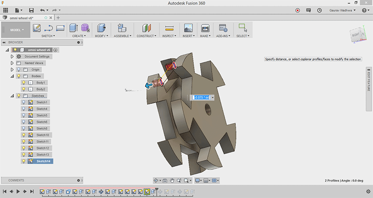Click the Create Form purple icon

pyautogui.click(x=85, y=28)
